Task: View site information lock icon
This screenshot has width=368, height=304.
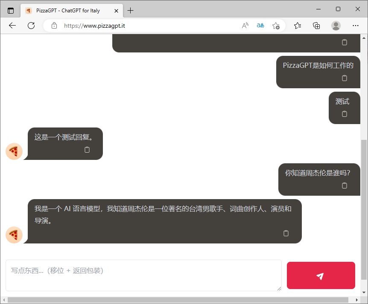Action: (54, 26)
